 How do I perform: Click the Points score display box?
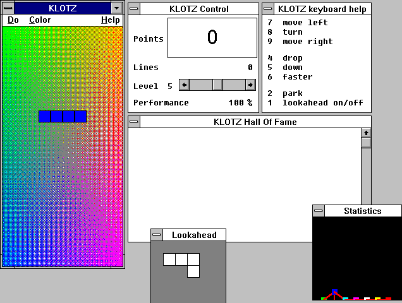[212, 38]
